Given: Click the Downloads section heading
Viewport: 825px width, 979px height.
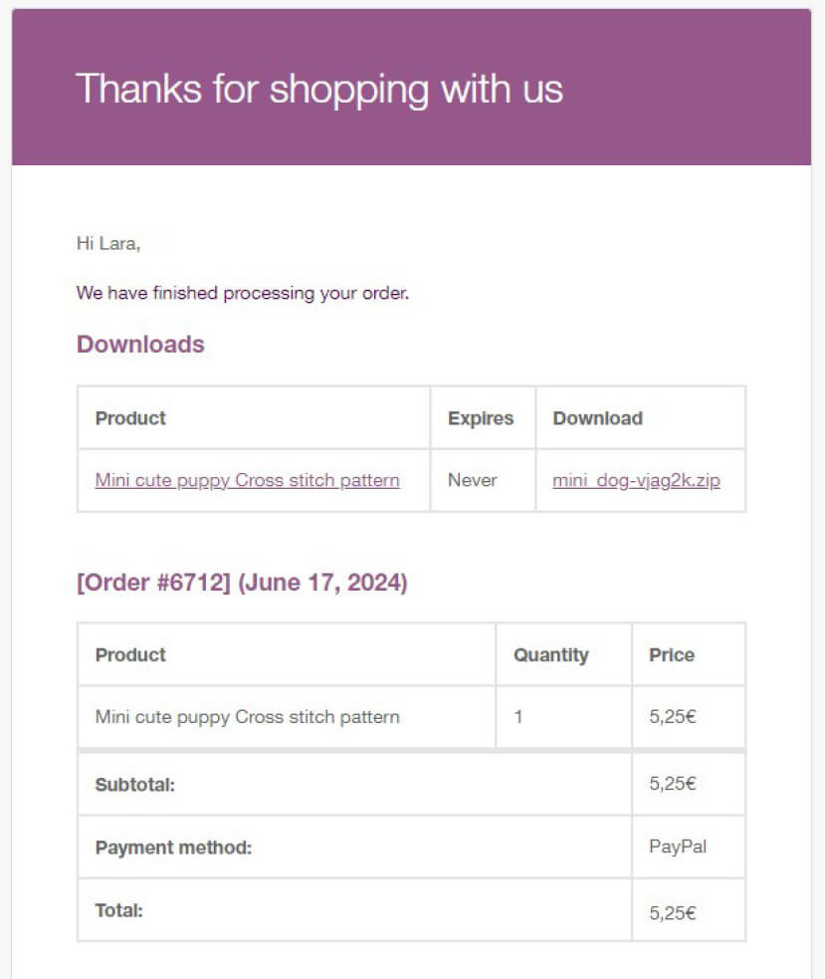Looking at the screenshot, I should click(140, 345).
